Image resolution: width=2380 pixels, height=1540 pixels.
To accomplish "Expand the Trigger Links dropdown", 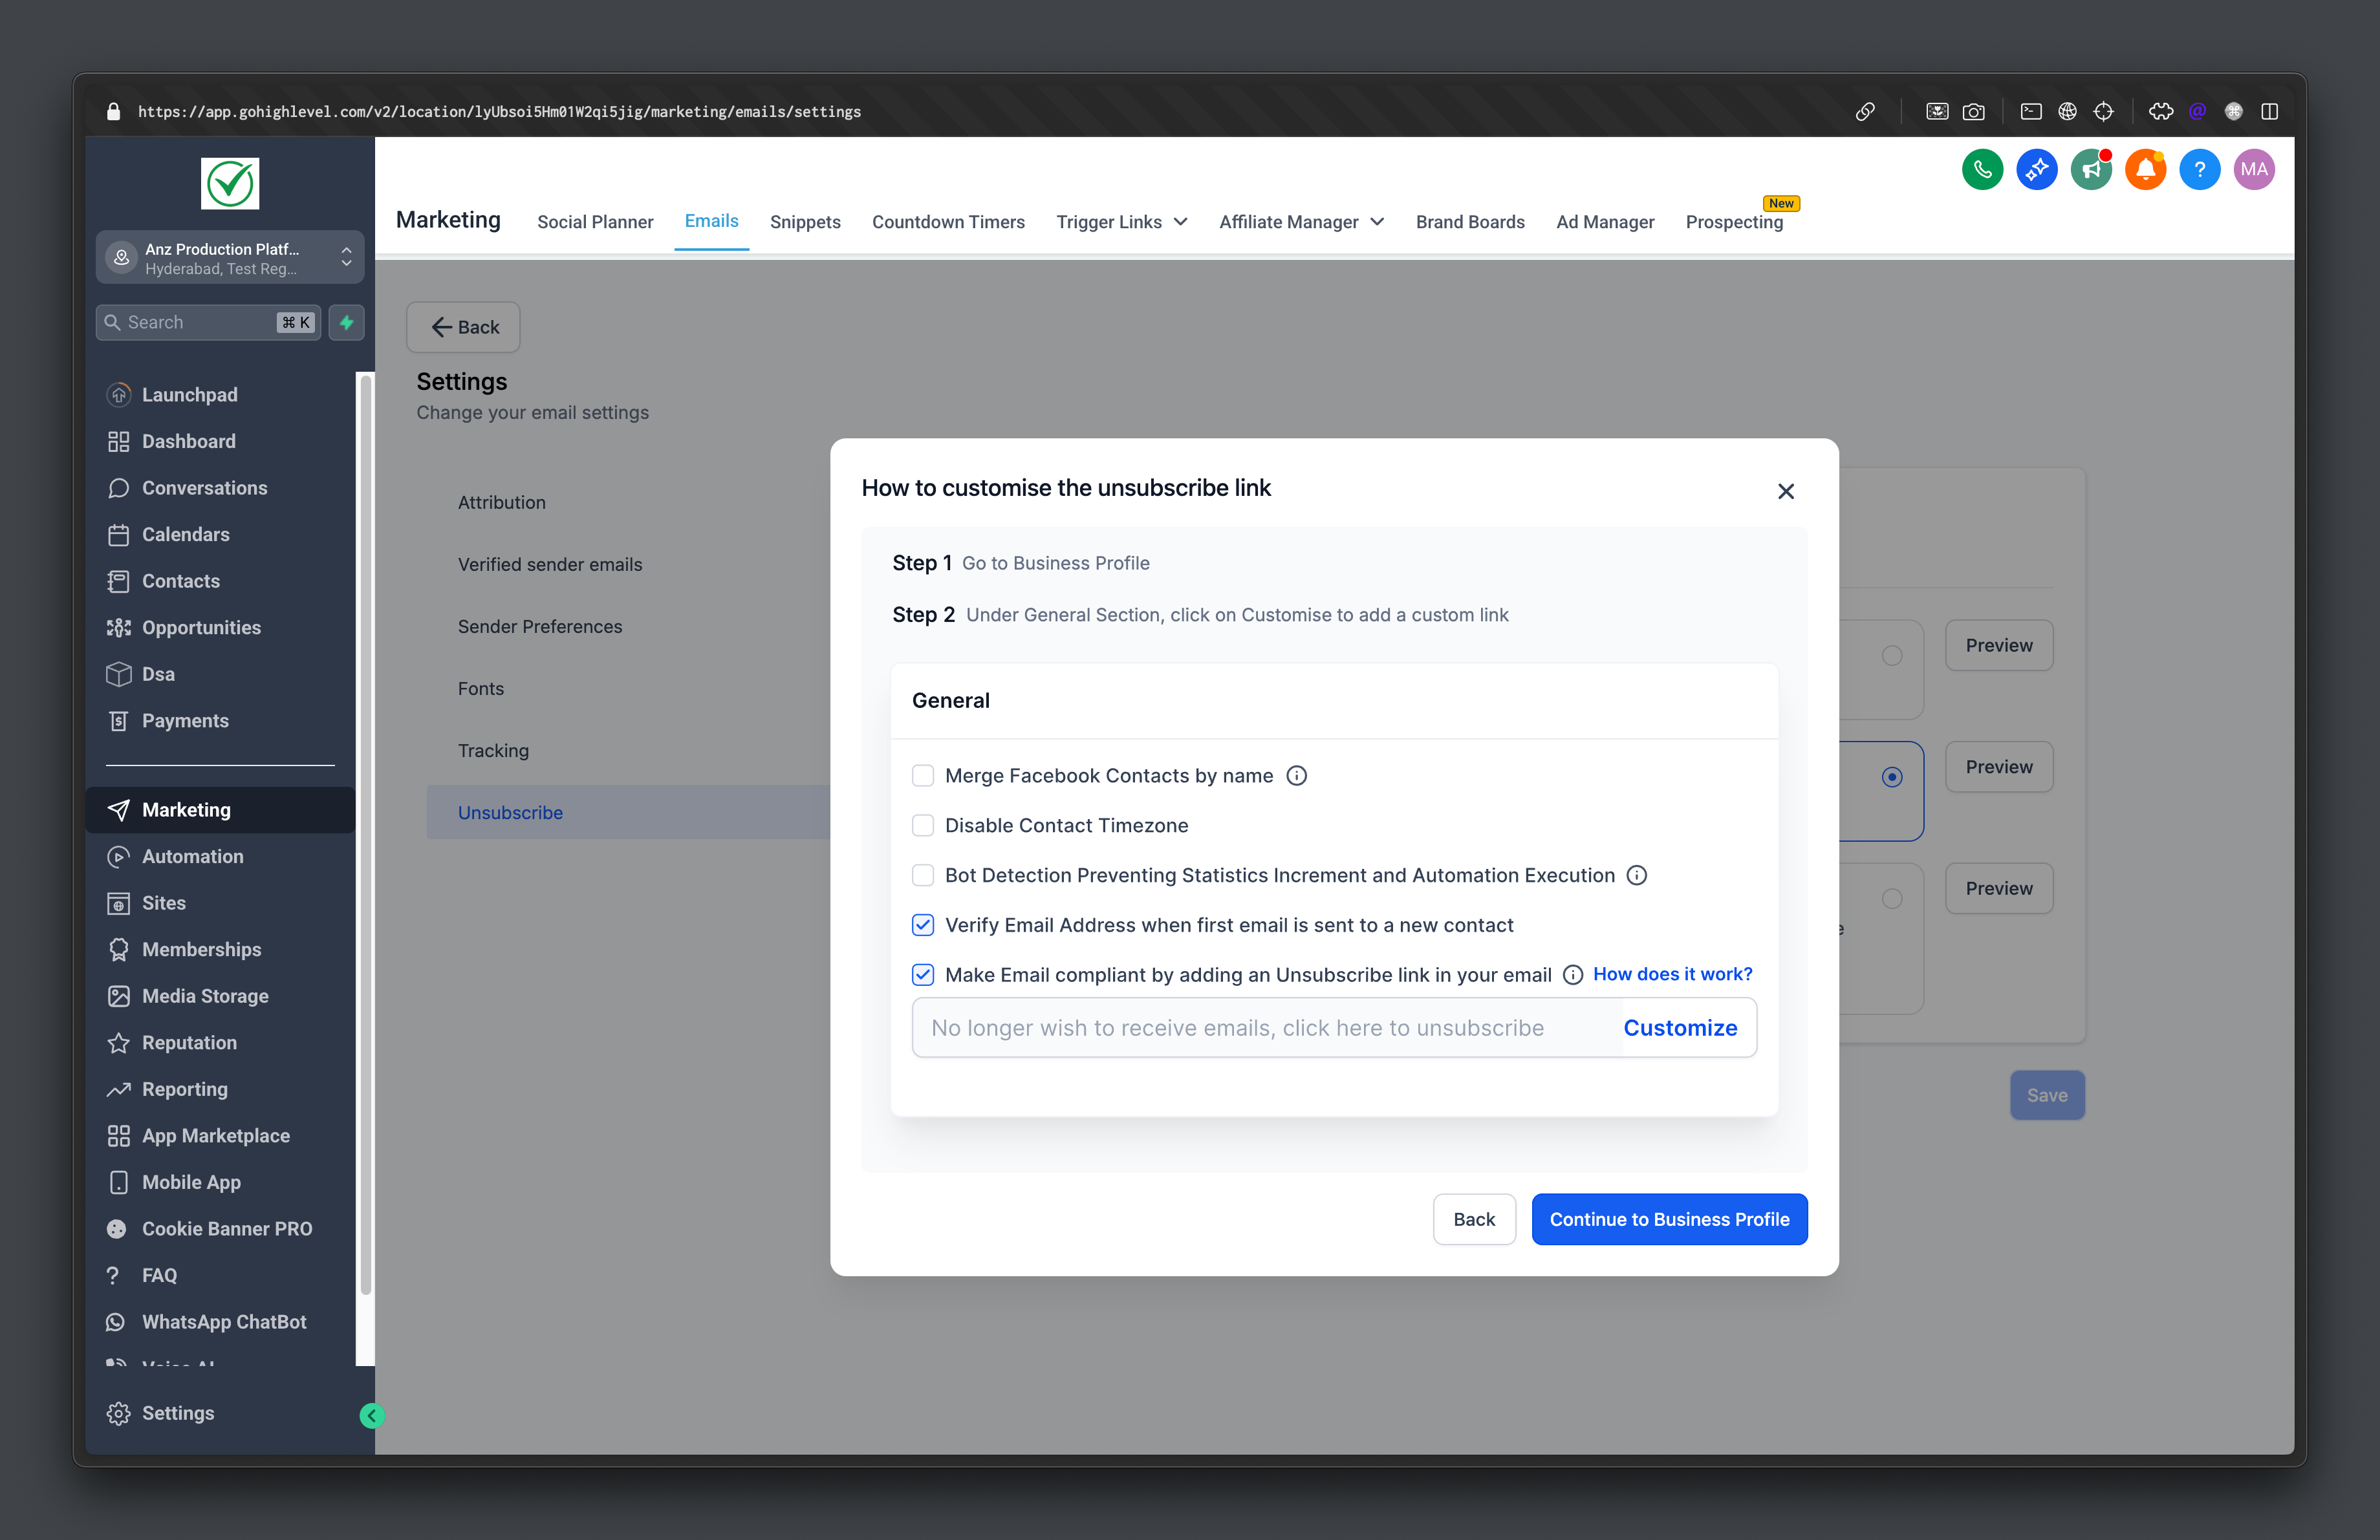I will click(1121, 222).
